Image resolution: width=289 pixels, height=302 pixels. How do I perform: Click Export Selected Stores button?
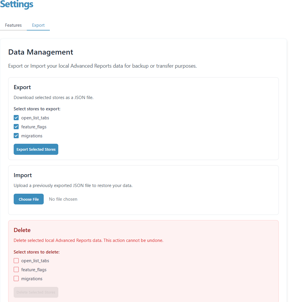tap(36, 149)
